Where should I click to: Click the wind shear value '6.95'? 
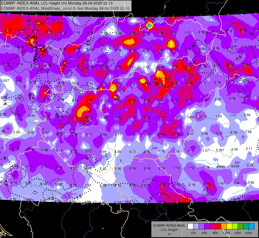pos(91,33)
